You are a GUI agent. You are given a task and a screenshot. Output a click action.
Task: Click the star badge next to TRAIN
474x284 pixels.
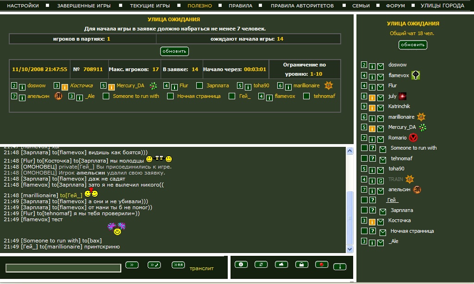(x=409, y=179)
